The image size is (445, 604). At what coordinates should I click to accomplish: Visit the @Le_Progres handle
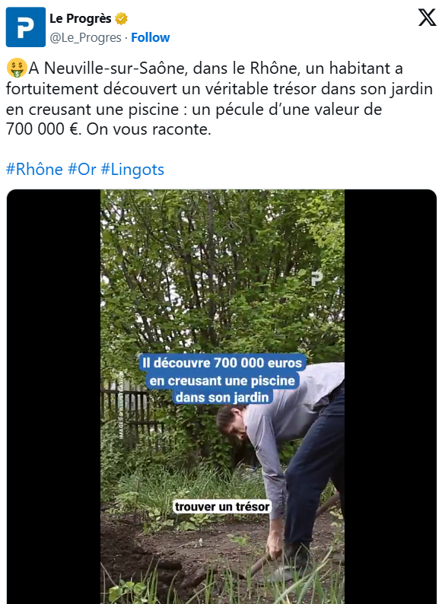(x=85, y=37)
